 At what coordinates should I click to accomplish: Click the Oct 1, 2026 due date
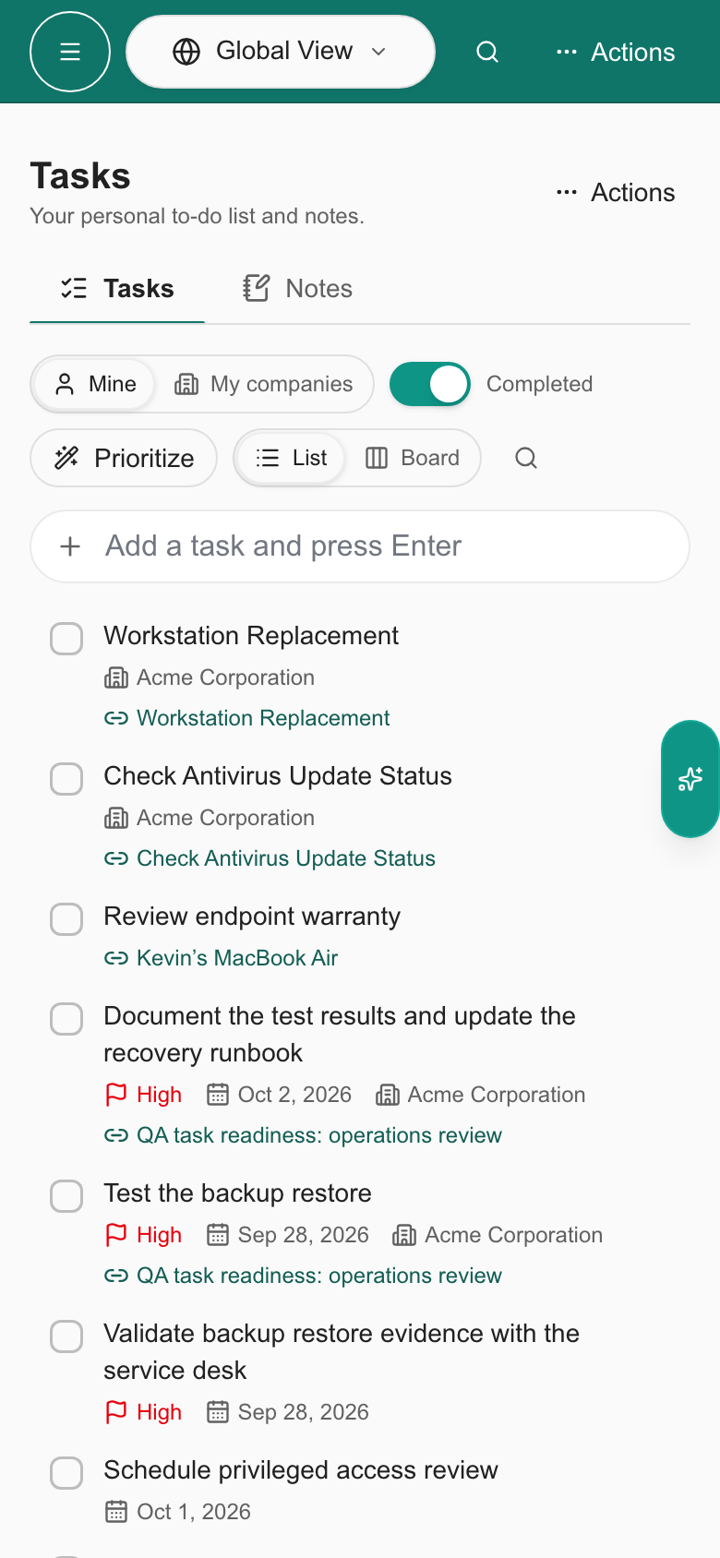[177, 1512]
